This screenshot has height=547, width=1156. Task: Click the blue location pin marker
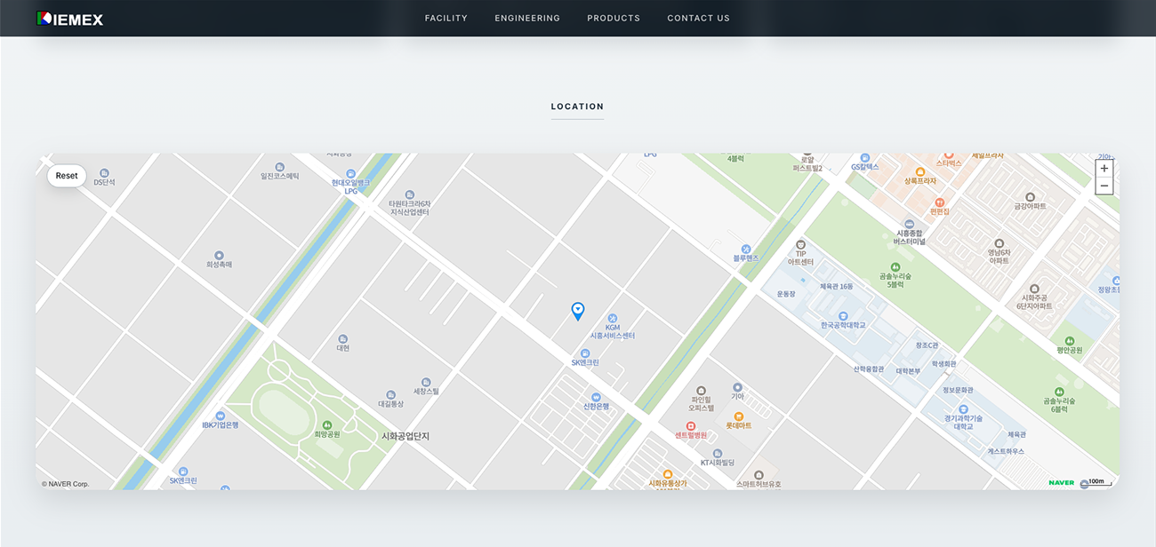(x=578, y=311)
